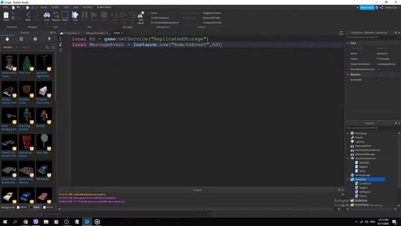Viewport: 401px width, 226px height.
Task: Open Toolbox Inventory grid tab icon
Action: pos(21,39)
